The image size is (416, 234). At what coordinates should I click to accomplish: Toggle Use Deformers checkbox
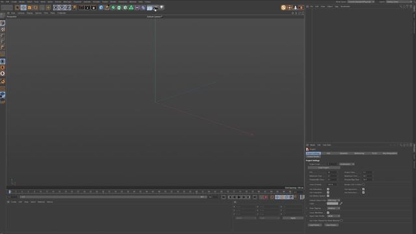[x=363, y=192]
